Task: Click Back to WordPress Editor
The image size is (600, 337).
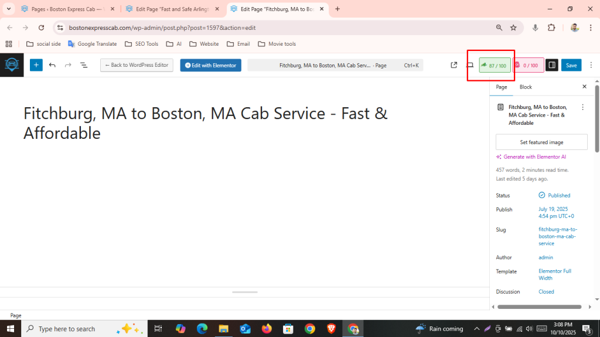Action: pyautogui.click(x=137, y=65)
